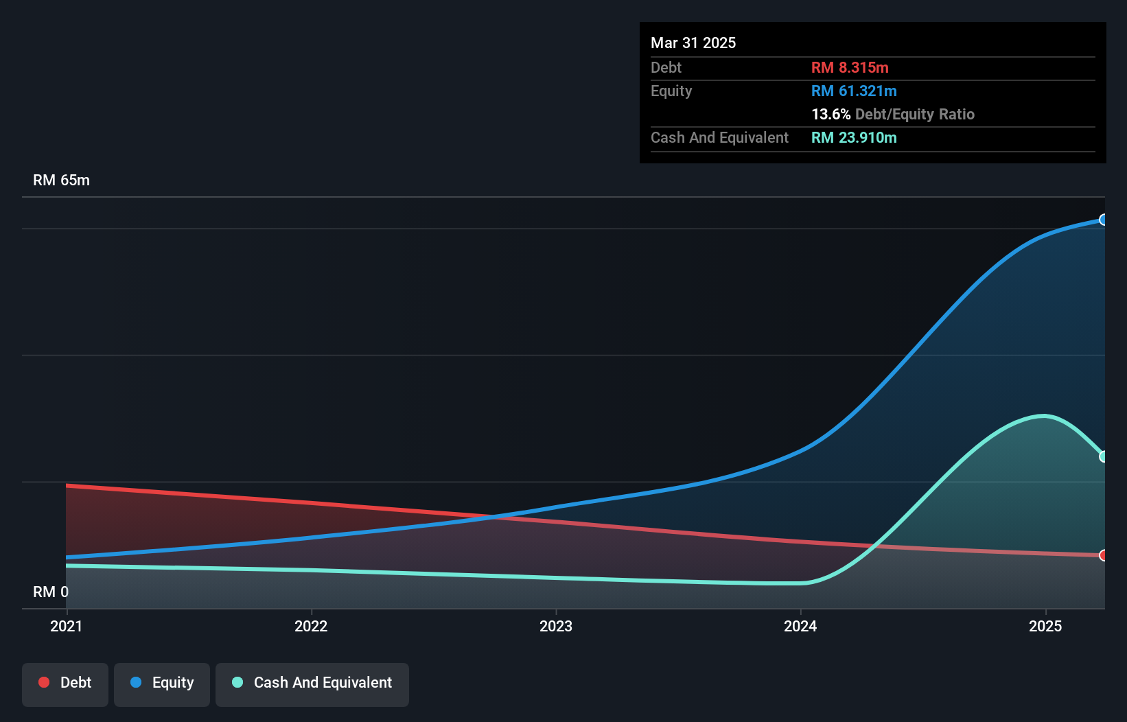Click the RM 61.321m equity value
This screenshot has height=722, width=1127.
click(x=854, y=91)
